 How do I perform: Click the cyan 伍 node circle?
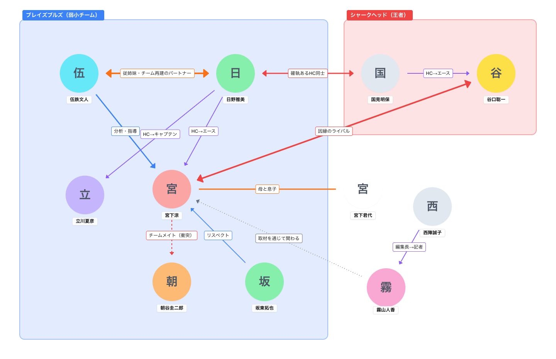[x=79, y=73]
